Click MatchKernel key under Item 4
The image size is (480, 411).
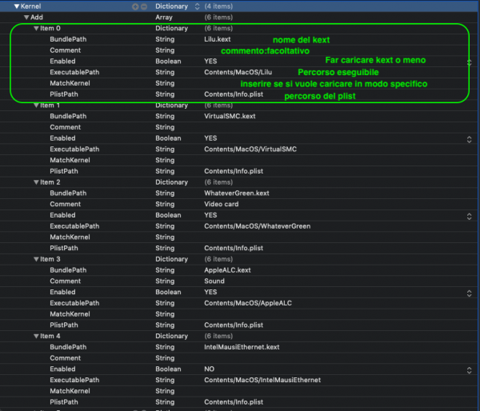[70, 391]
